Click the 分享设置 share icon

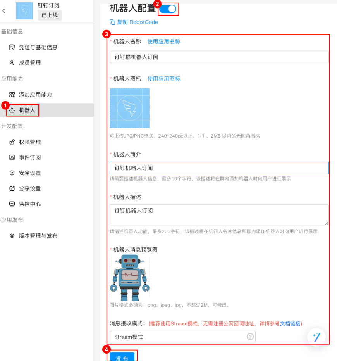point(12,188)
